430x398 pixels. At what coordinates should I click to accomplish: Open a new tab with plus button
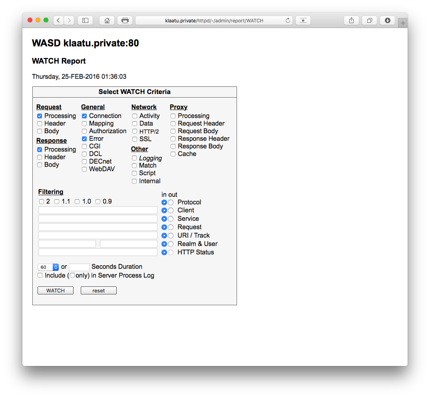(x=403, y=23)
